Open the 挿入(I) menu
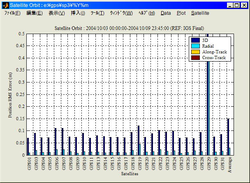The image size is (250, 183). tap(78, 13)
